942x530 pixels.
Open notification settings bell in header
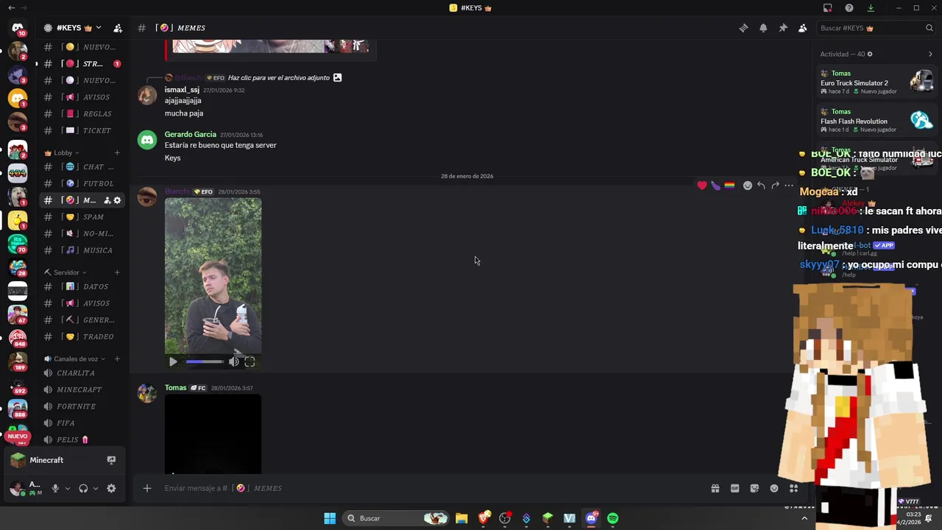pos(763,28)
